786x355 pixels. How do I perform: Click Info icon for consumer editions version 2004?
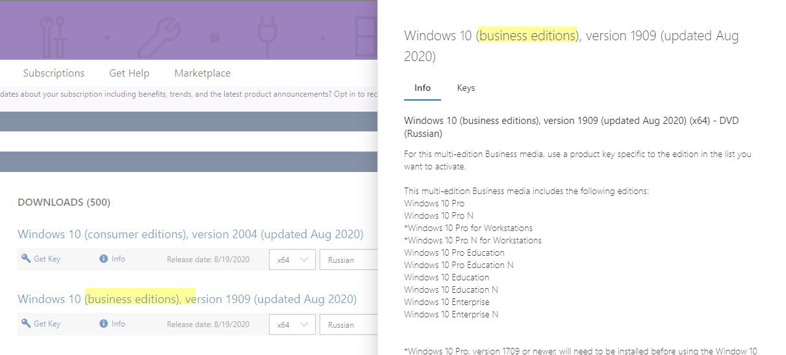coord(103,258)
